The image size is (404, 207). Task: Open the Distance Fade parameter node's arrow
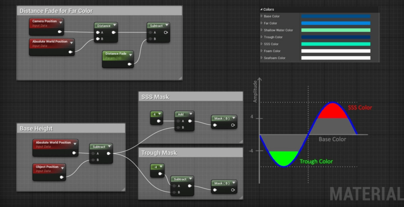[131, 55]
